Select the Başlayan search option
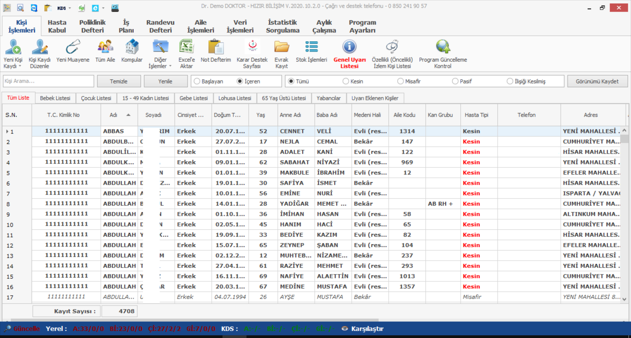 pos(197,81)
